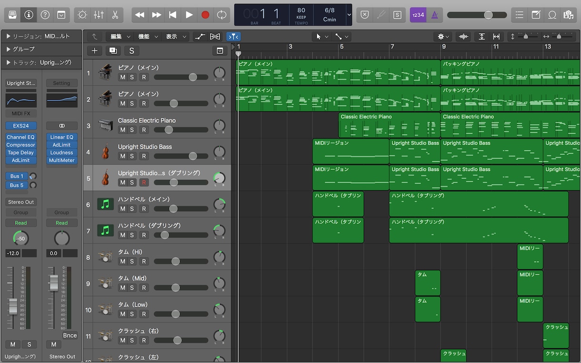Open the pointer tool menu
Image resolution: width=581 pixels, height=363 pixels.
point(321,37)
